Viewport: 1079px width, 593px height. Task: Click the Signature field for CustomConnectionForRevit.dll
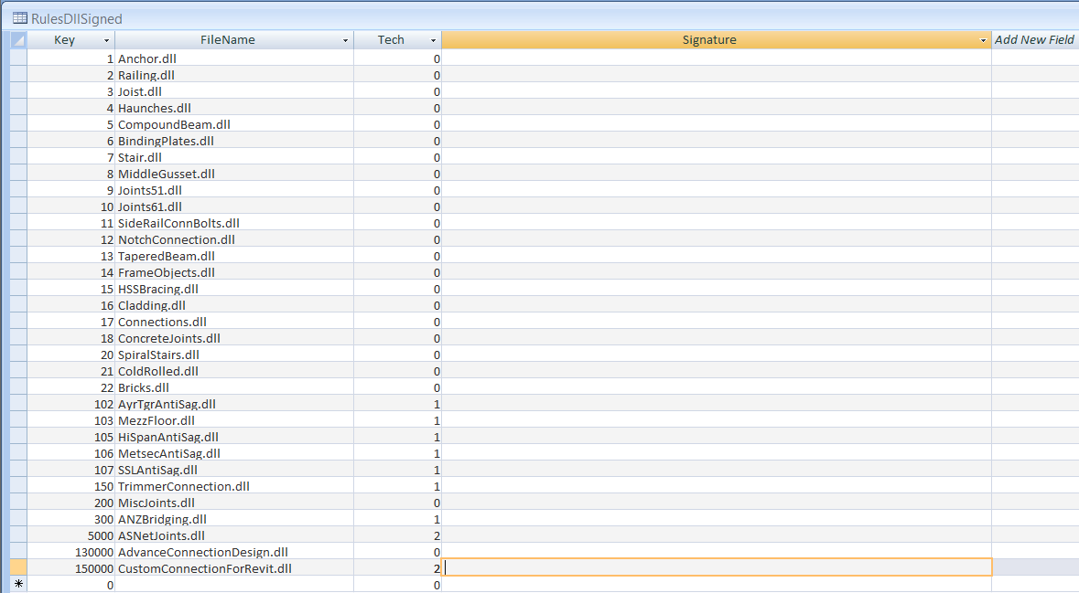pos(717,567)
